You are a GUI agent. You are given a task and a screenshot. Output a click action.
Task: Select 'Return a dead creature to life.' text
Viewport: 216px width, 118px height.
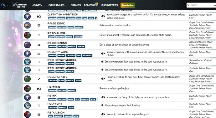click(x=115, y=25)
